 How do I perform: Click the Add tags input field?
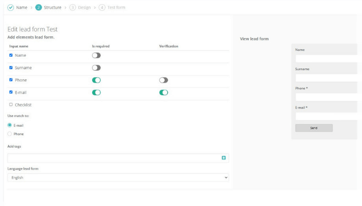coord(114,158)
